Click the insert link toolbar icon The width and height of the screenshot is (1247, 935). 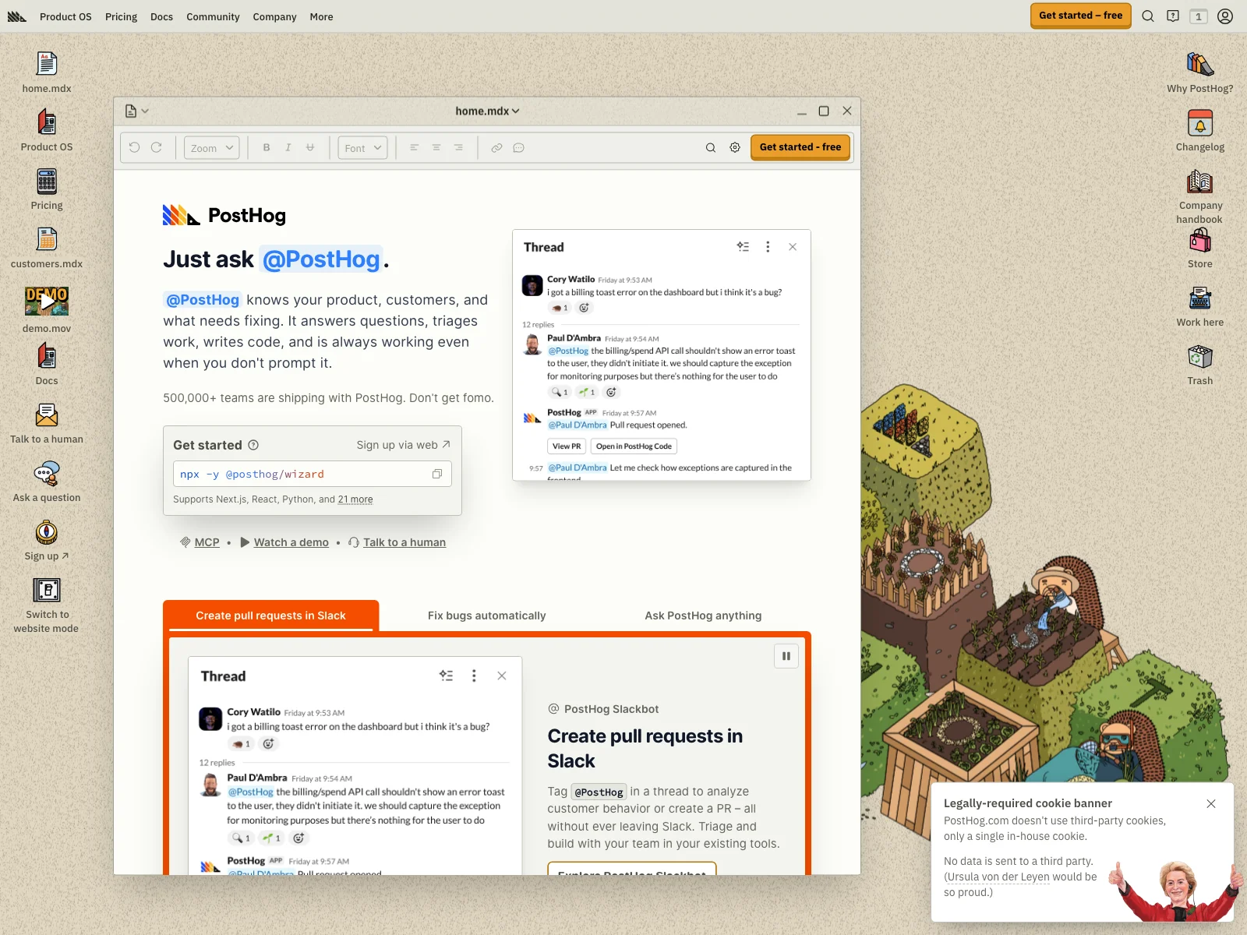496,147
